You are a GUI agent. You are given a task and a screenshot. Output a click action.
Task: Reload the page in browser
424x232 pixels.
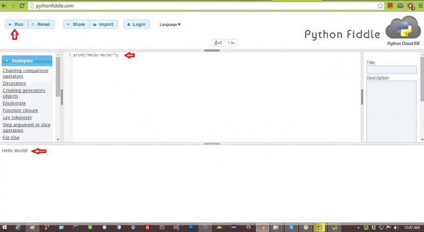tap(22, 6)
